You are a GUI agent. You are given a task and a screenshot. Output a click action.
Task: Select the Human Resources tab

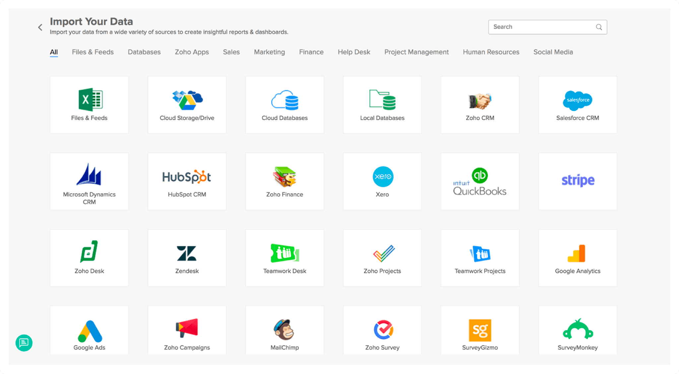[x=491, y=52]
